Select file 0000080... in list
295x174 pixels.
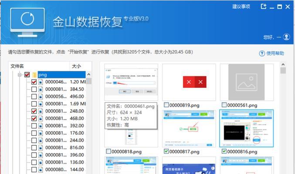pyautogui.click(x=56, y=170)
